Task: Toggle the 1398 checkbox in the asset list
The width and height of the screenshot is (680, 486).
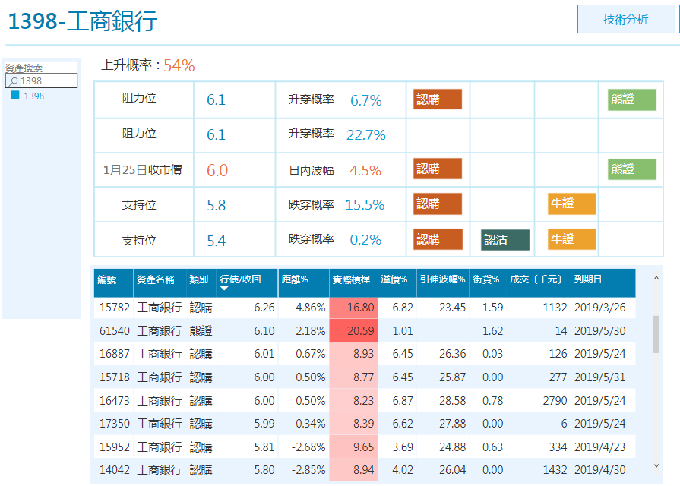Action: [x=14, y=96]
